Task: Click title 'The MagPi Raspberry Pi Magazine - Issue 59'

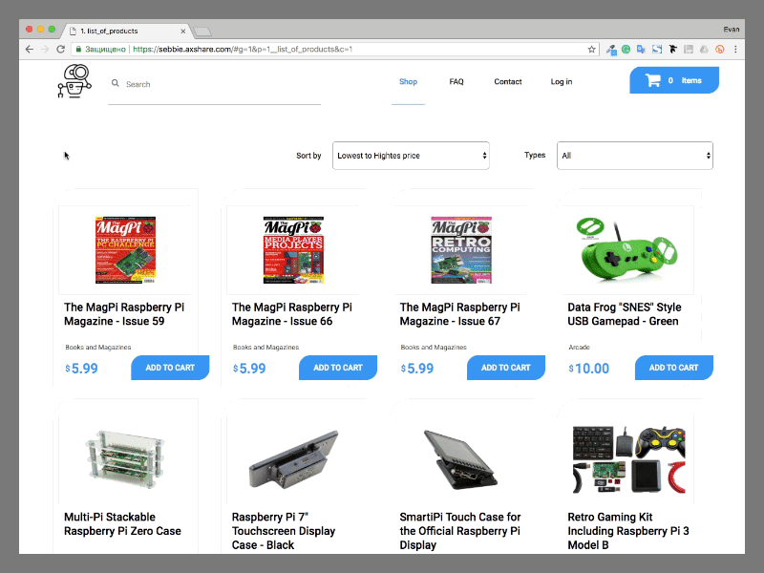Action: [x=124, y=314]
